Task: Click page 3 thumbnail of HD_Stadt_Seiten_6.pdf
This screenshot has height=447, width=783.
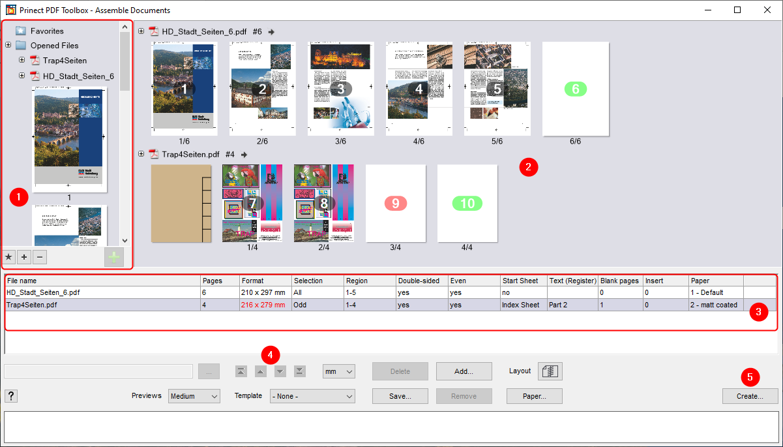Action: click(x=340, y=89)
